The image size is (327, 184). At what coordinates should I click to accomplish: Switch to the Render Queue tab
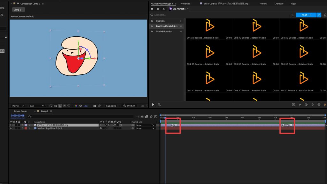(20, 111)
